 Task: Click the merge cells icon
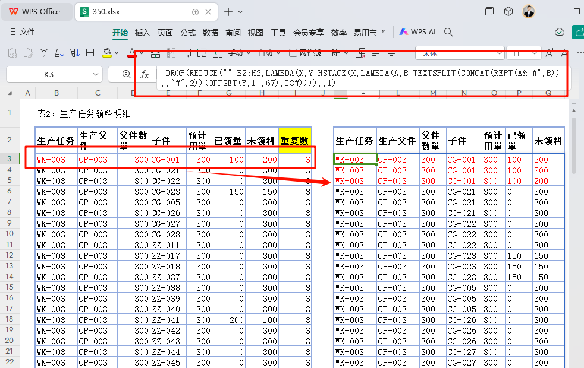coord(202,53)
